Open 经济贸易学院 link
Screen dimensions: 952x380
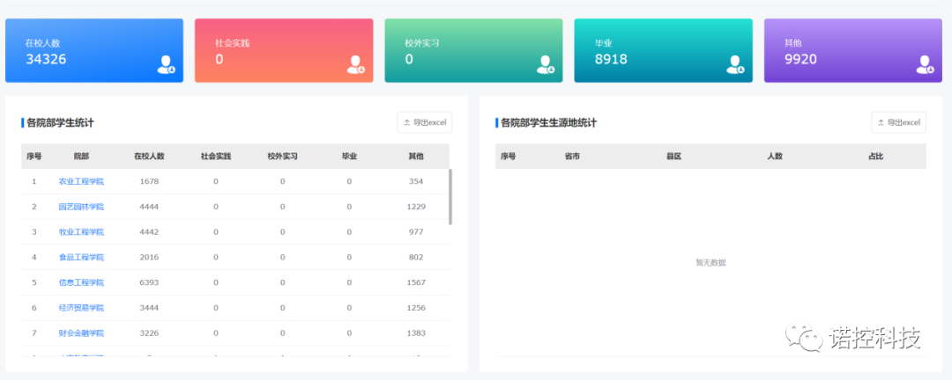pyautogui.click(x=81, y=308)
